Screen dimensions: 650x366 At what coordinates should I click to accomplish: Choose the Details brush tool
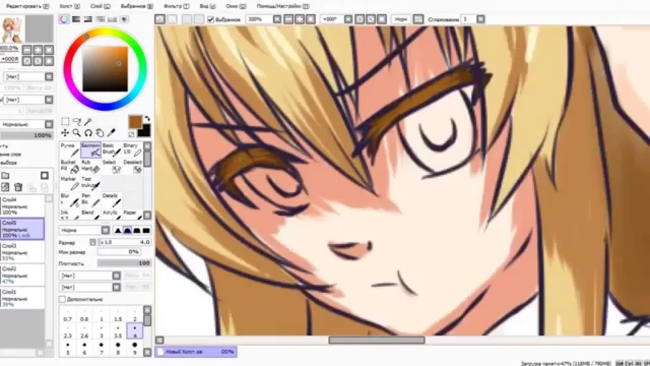click(111, 200)
